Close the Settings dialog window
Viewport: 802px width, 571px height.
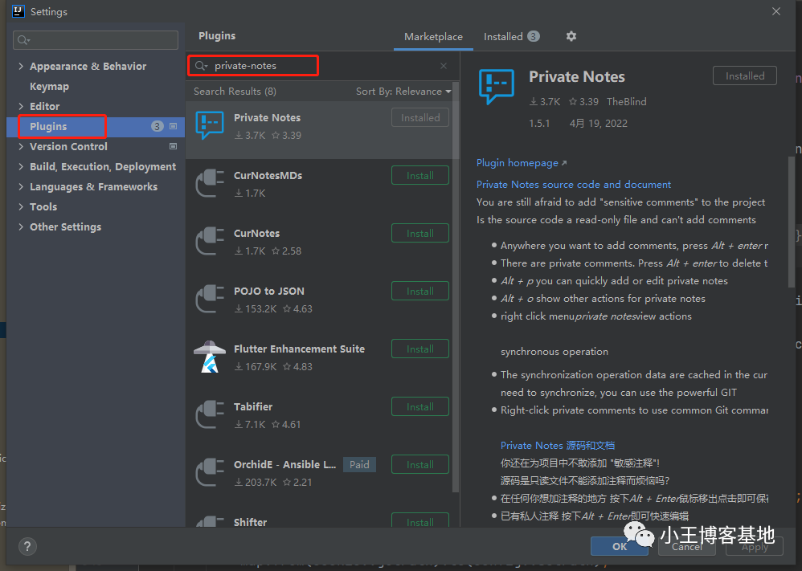coord(776,11)
